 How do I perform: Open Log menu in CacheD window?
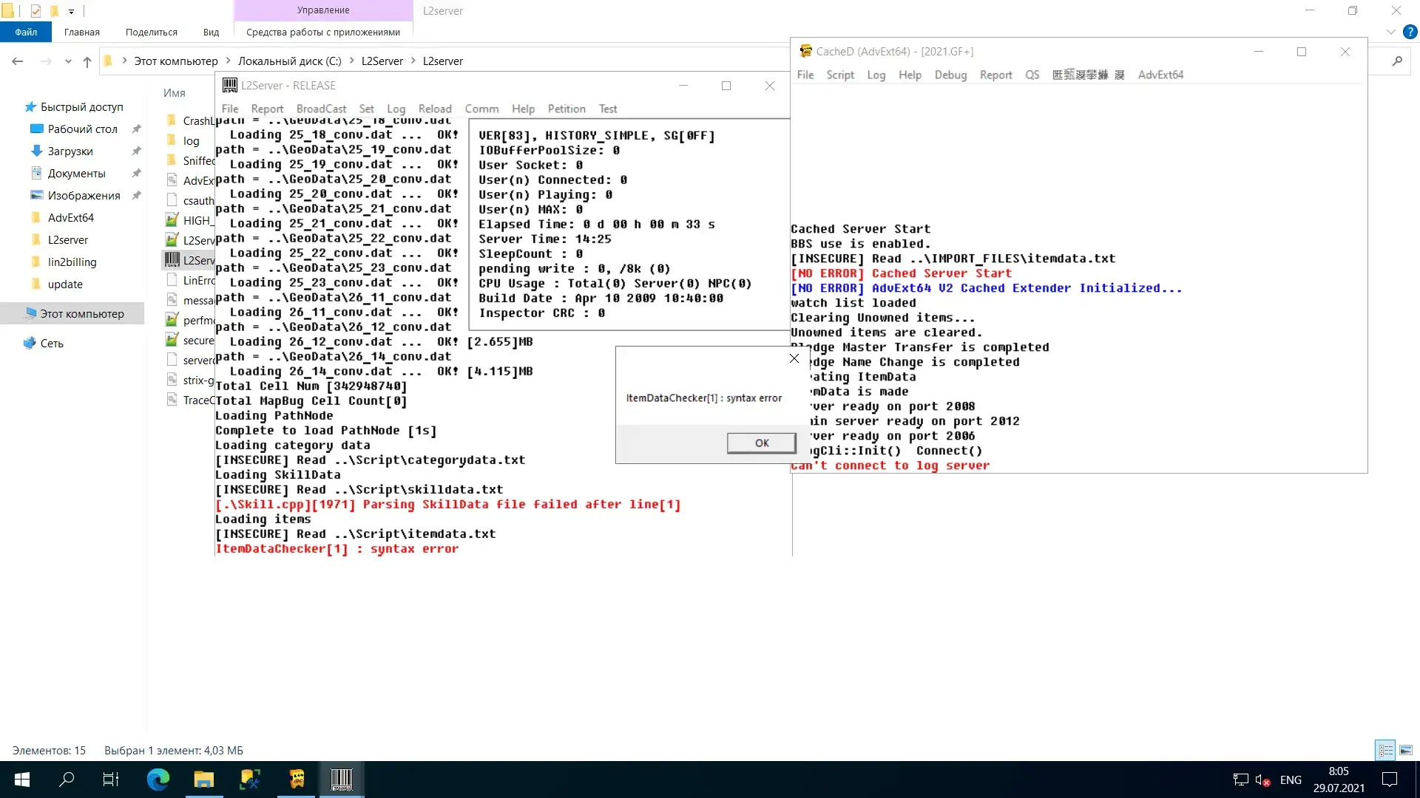[876, 75]
